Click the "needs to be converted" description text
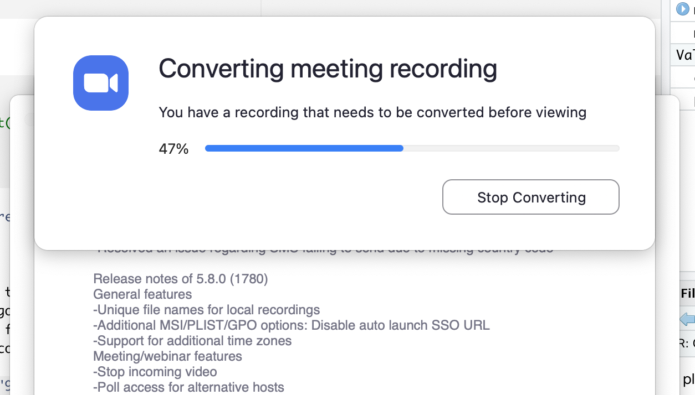 pos(372,113)
